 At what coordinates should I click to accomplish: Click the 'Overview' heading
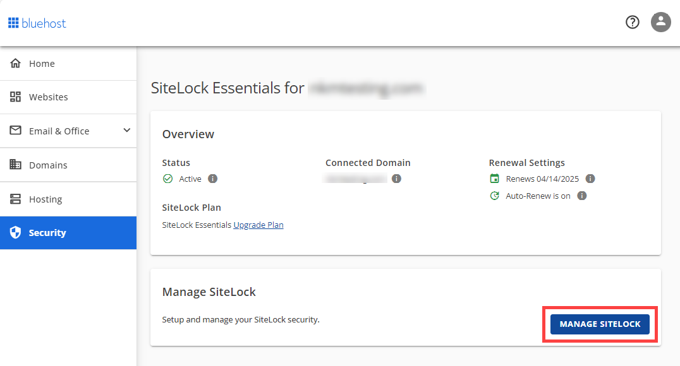[x=188, y=134]
